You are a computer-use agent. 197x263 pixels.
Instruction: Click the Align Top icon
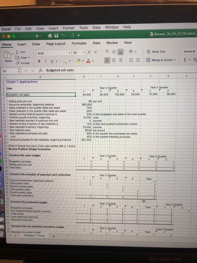tap(107, 52)
